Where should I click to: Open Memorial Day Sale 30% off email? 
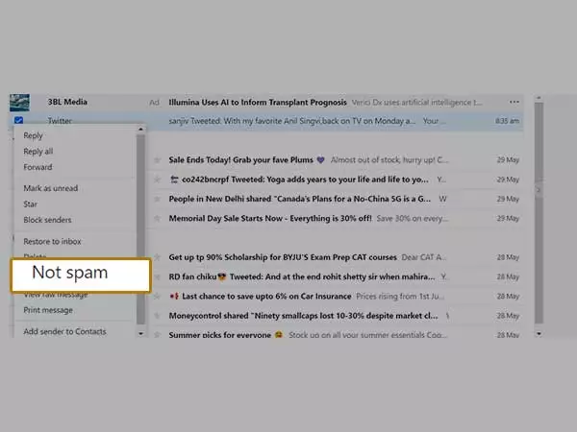pyautogui.click(x=270, y=218)
